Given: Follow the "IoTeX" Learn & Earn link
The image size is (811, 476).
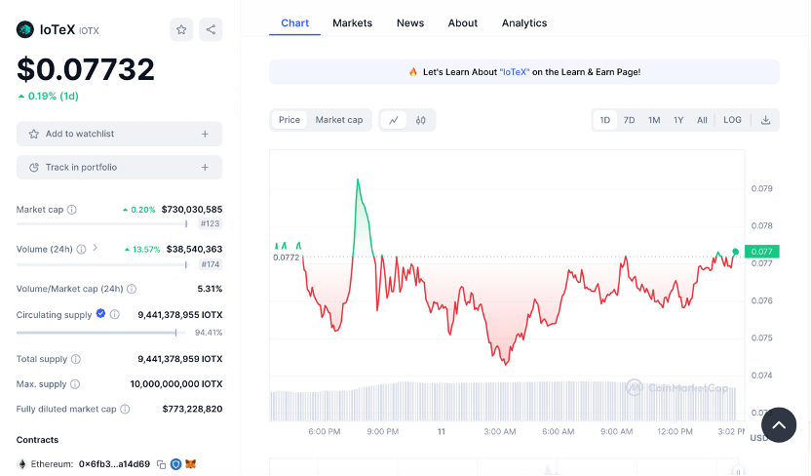Looking at the screenshot, I should [x=514, y=72].
